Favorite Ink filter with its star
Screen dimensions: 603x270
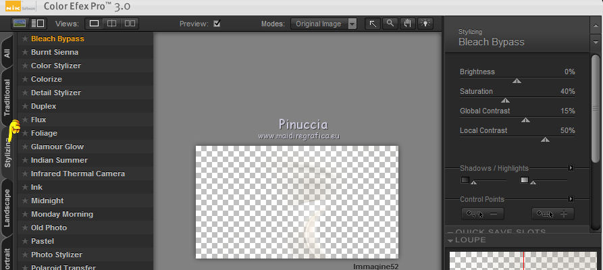click(25, 187)
